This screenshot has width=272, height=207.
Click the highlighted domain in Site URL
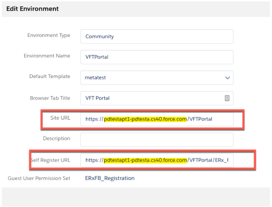[145, 119]
